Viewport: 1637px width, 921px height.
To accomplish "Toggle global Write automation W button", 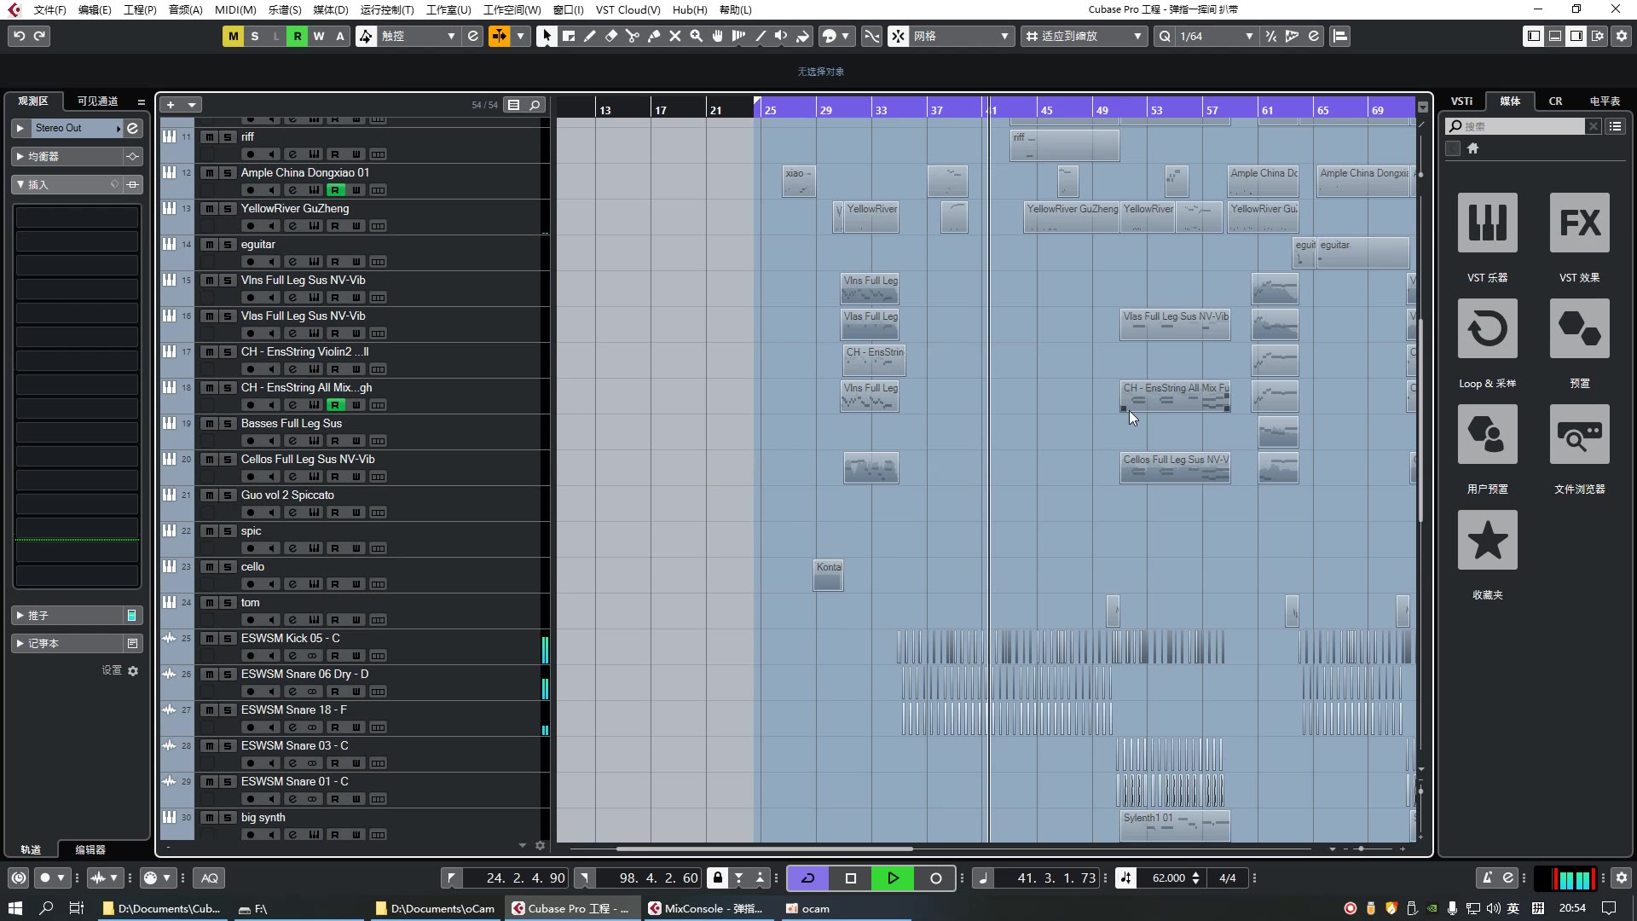I will (x=319, y=36).
